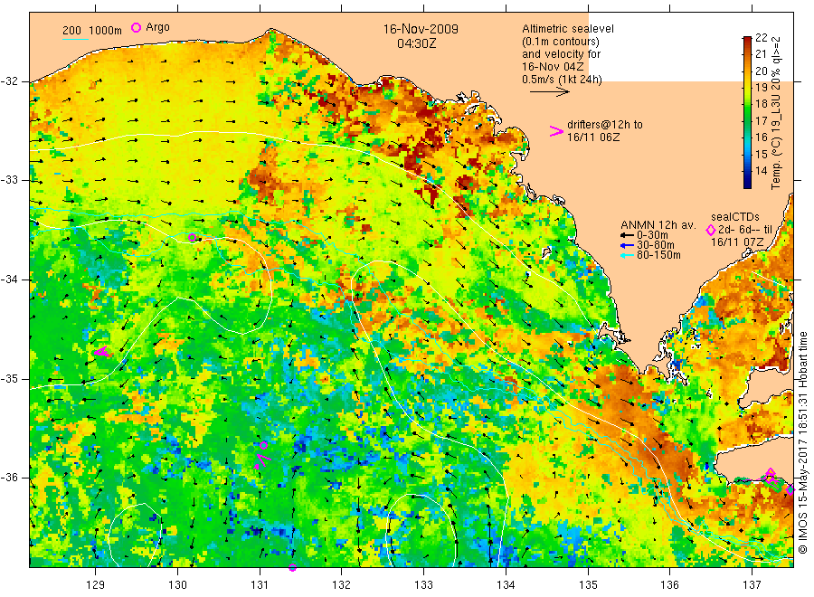Click the 'Altimetric sealevel' caption
The height and width of the screenshot is (597, 814).
coord(567,29)
